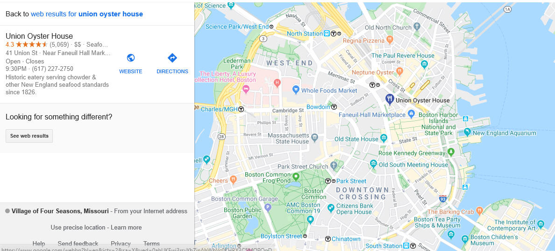
Task: Click Use precise location
Action: [78, 227]
